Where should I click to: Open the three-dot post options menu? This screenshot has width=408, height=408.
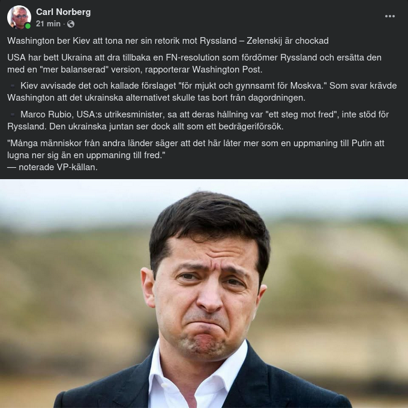pyautogui.click(x=390, y=16)
